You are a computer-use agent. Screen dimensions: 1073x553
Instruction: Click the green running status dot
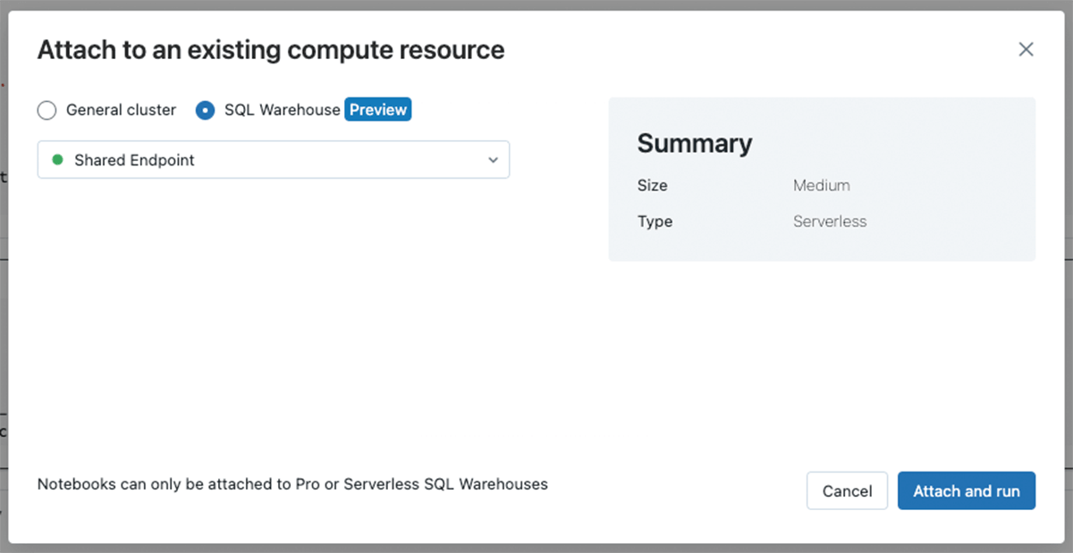58,160
